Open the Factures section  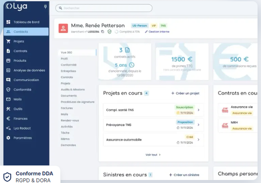pos(67,108)
